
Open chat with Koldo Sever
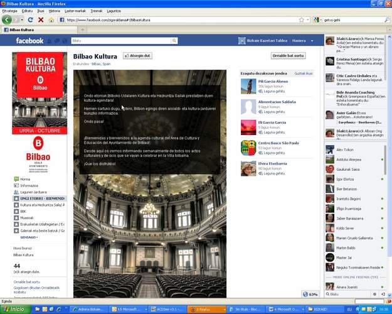[x=355, y=228]
